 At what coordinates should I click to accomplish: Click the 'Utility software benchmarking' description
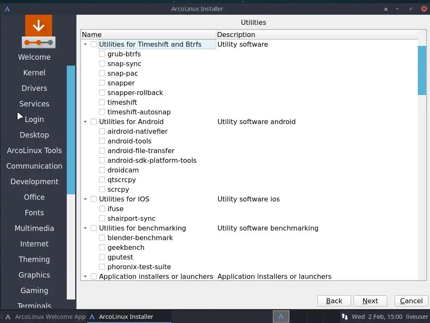(x=268, y=228)
